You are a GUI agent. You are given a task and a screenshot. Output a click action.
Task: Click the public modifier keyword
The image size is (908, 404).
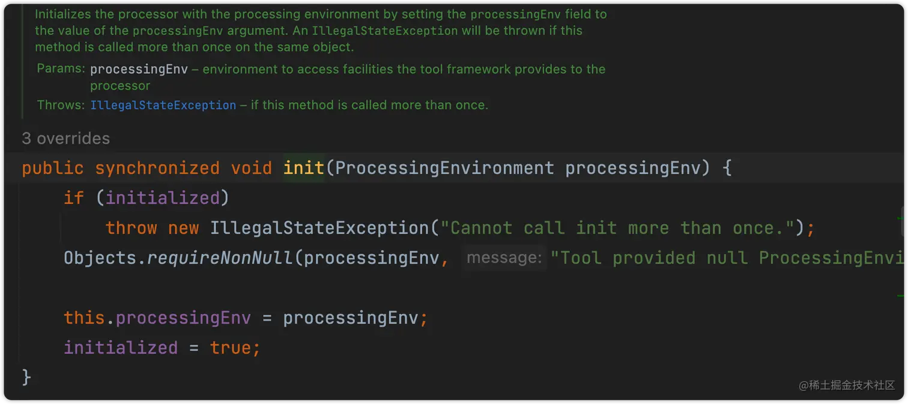click(x=53, y=168)
